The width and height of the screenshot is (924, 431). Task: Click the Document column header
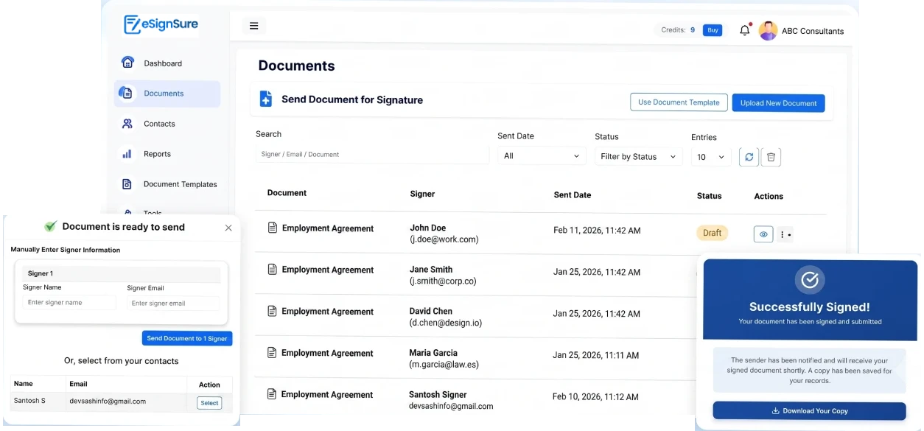click(x=287, y=193)
